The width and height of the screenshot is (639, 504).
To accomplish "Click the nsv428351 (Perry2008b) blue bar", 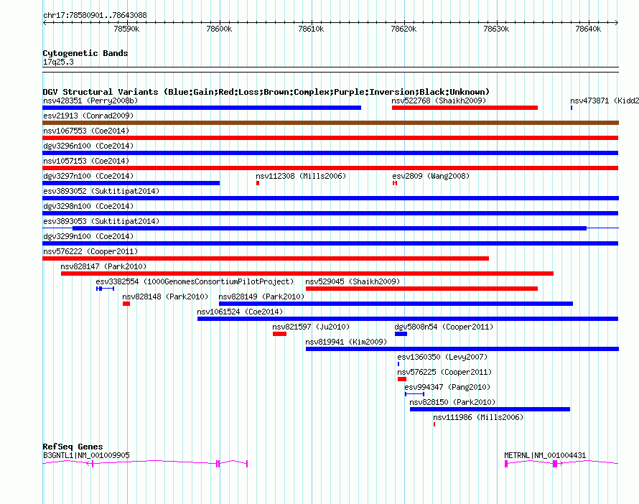I will [202, 108].
